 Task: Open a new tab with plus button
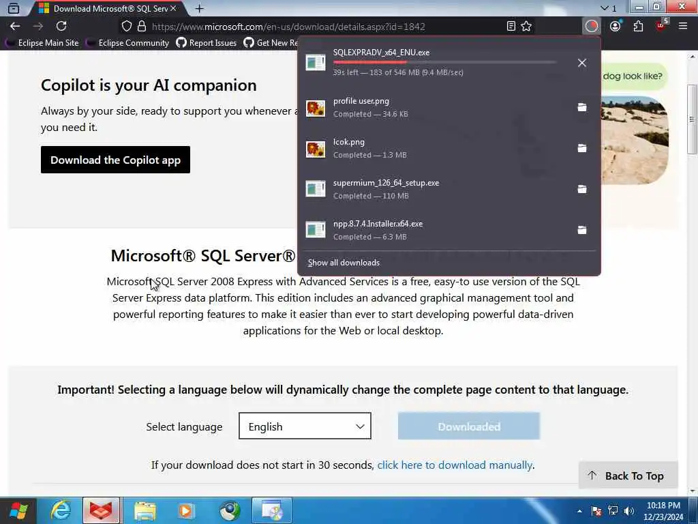[200, 8]
